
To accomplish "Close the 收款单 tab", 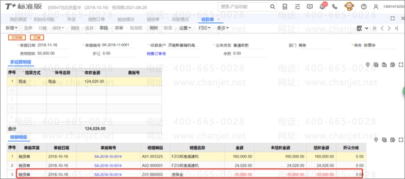I will (x=219, y=19).
